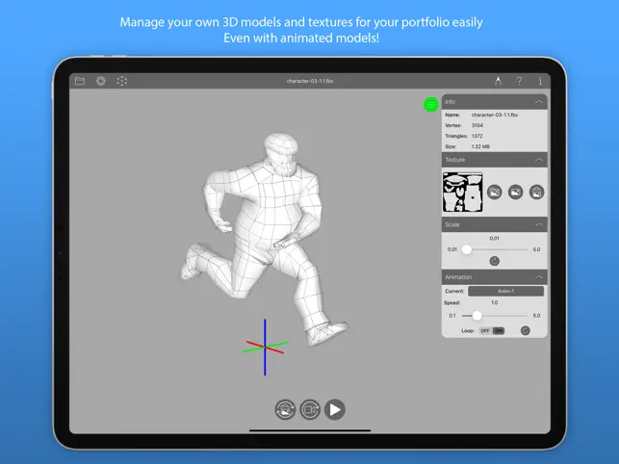Tap the auto-rotate camera icon at bottom
The image size is (619, 464).
point(285,409)
